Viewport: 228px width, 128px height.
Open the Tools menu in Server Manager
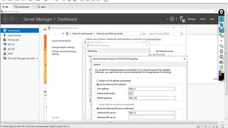tap(202, 19)
